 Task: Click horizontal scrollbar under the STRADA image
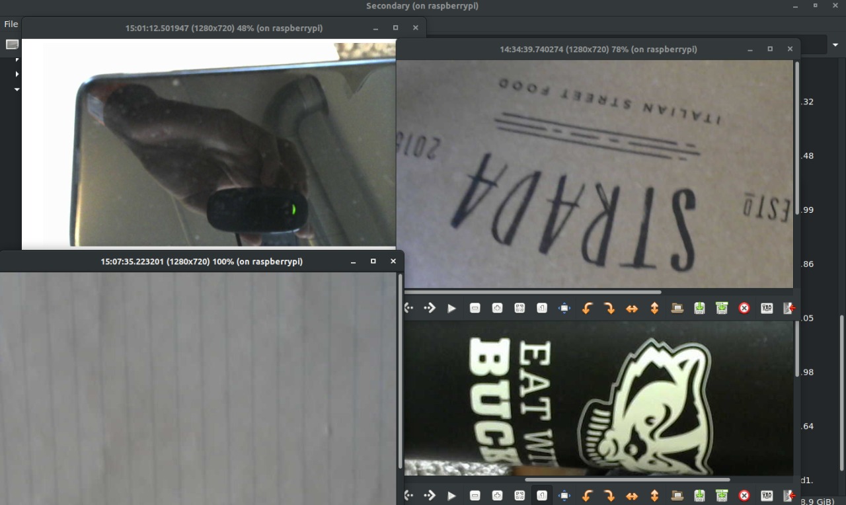533,291
